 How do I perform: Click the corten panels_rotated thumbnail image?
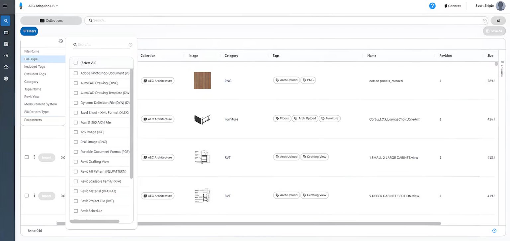[x=202, y=80]
